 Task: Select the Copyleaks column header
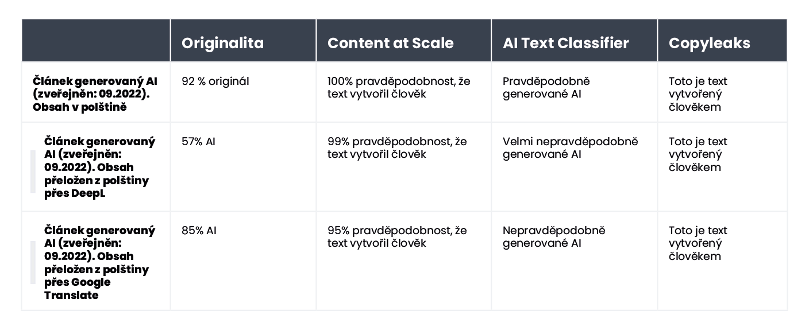pyautogui.click(x=709, y=43)
